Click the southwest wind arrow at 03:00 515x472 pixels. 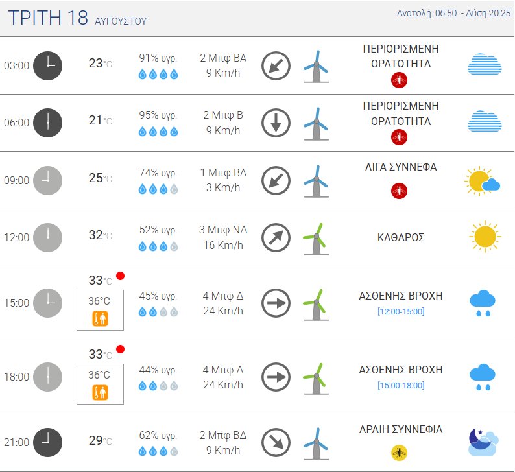coord(276,65)
